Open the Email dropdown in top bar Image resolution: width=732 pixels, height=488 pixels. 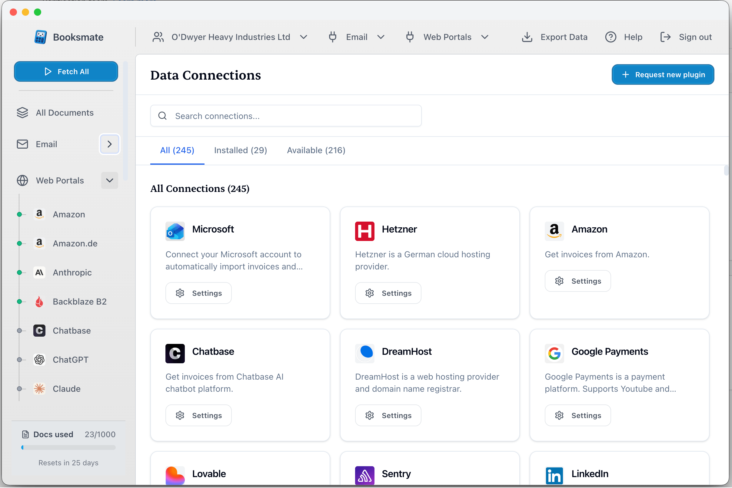pyautogui.click(x=357, y=37)
